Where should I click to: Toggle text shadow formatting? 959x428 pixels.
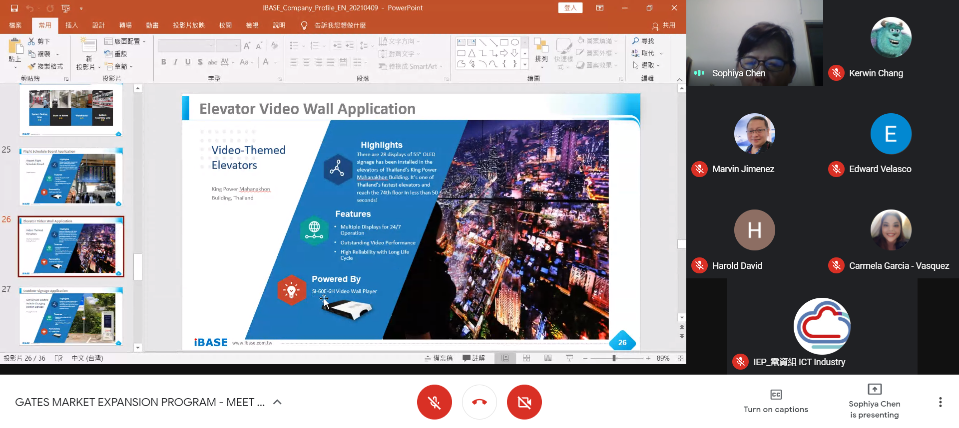click(200, 62)
